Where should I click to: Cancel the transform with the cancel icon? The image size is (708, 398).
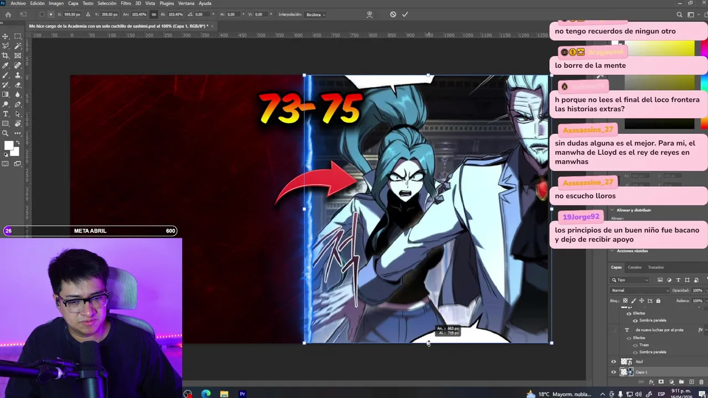393,14
